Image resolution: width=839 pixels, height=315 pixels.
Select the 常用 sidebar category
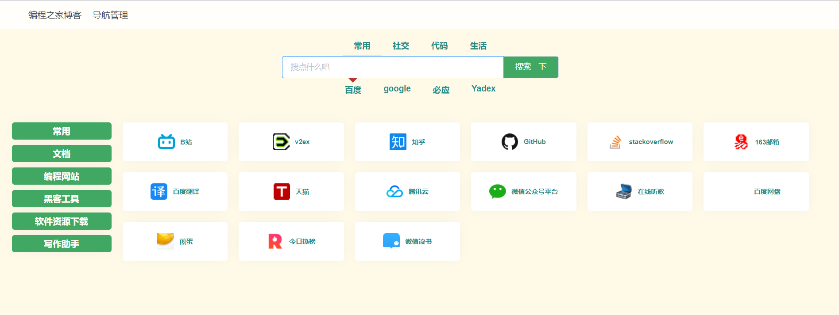(x=62, y=131)
